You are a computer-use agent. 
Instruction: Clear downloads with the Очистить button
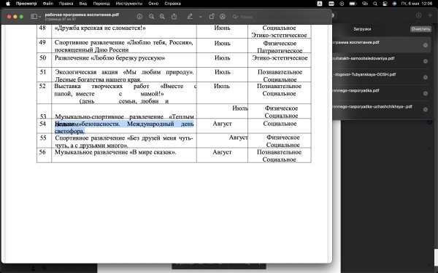coord(420,29)
